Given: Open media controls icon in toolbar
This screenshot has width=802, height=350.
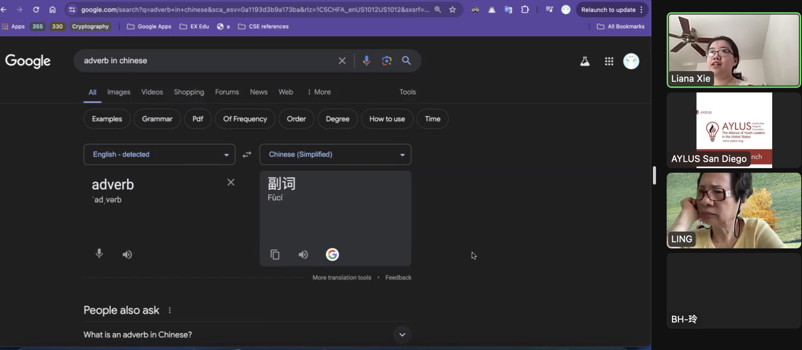Looking at the screenshot, I should point(549,9).
